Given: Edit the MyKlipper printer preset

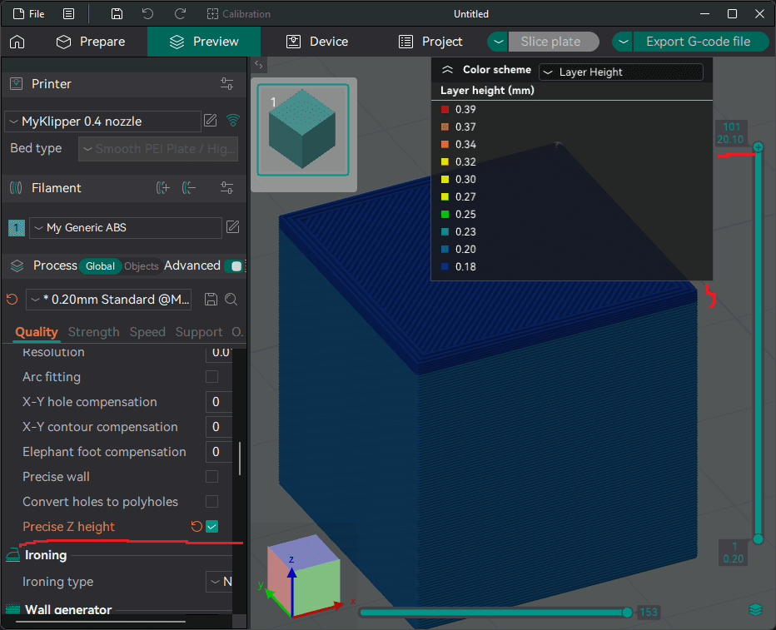Looking at the screenshot, I should click(211, 120).
